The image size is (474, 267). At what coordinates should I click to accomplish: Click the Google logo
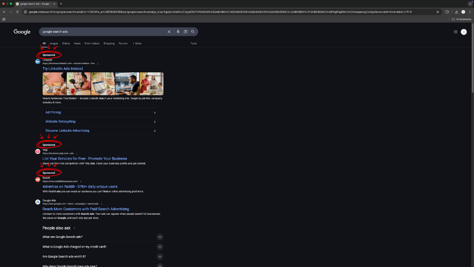pos(22,32)
